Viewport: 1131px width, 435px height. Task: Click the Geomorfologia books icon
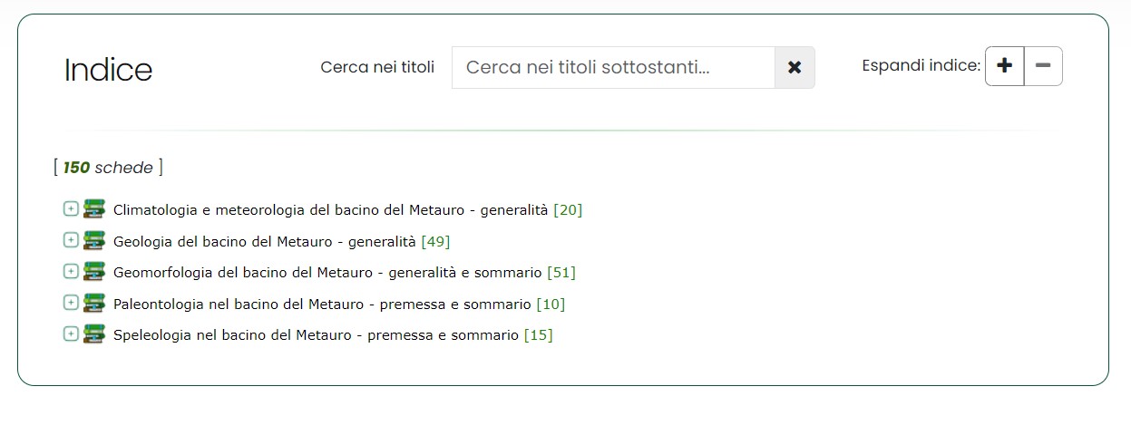(x=94, y=271)
